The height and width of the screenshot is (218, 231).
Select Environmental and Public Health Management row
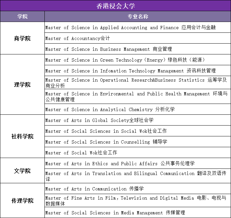138,96
